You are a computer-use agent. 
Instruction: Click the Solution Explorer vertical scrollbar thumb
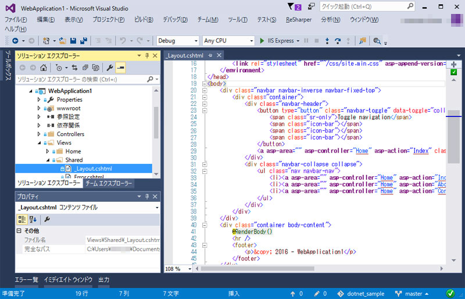(156, 122)
